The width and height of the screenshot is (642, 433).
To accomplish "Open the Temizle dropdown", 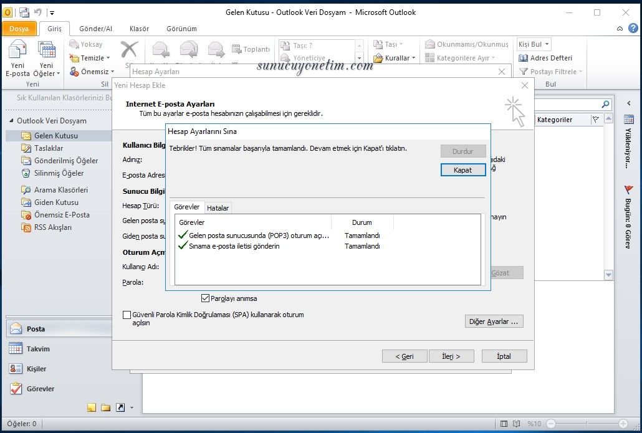I will click(x=90, y=58).
